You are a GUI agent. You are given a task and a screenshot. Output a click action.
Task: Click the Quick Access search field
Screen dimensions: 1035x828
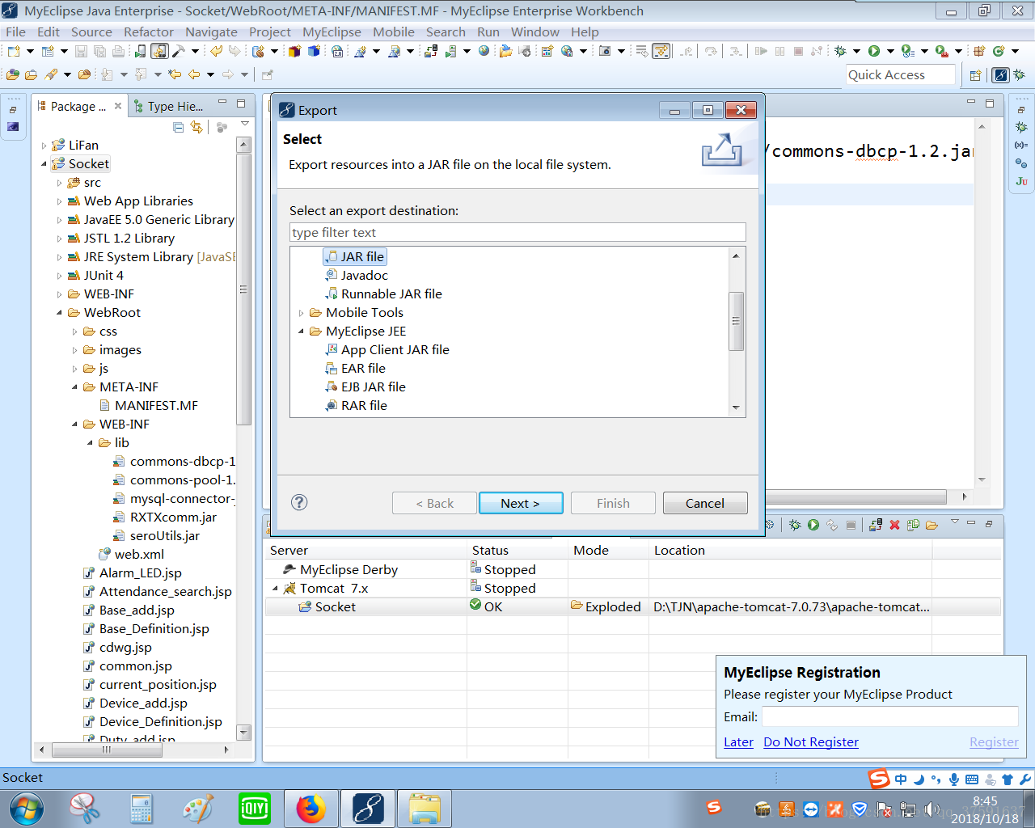pyautogui.click(x=901, y=74)
